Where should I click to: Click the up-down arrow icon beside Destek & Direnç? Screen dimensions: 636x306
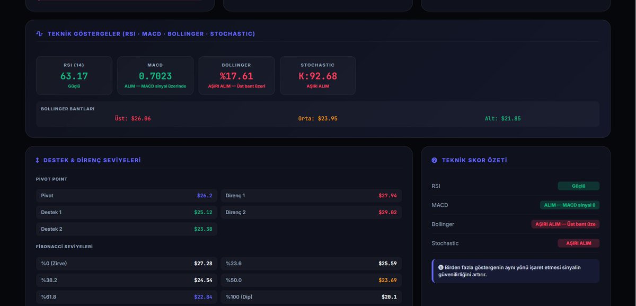tap(38, 160)
